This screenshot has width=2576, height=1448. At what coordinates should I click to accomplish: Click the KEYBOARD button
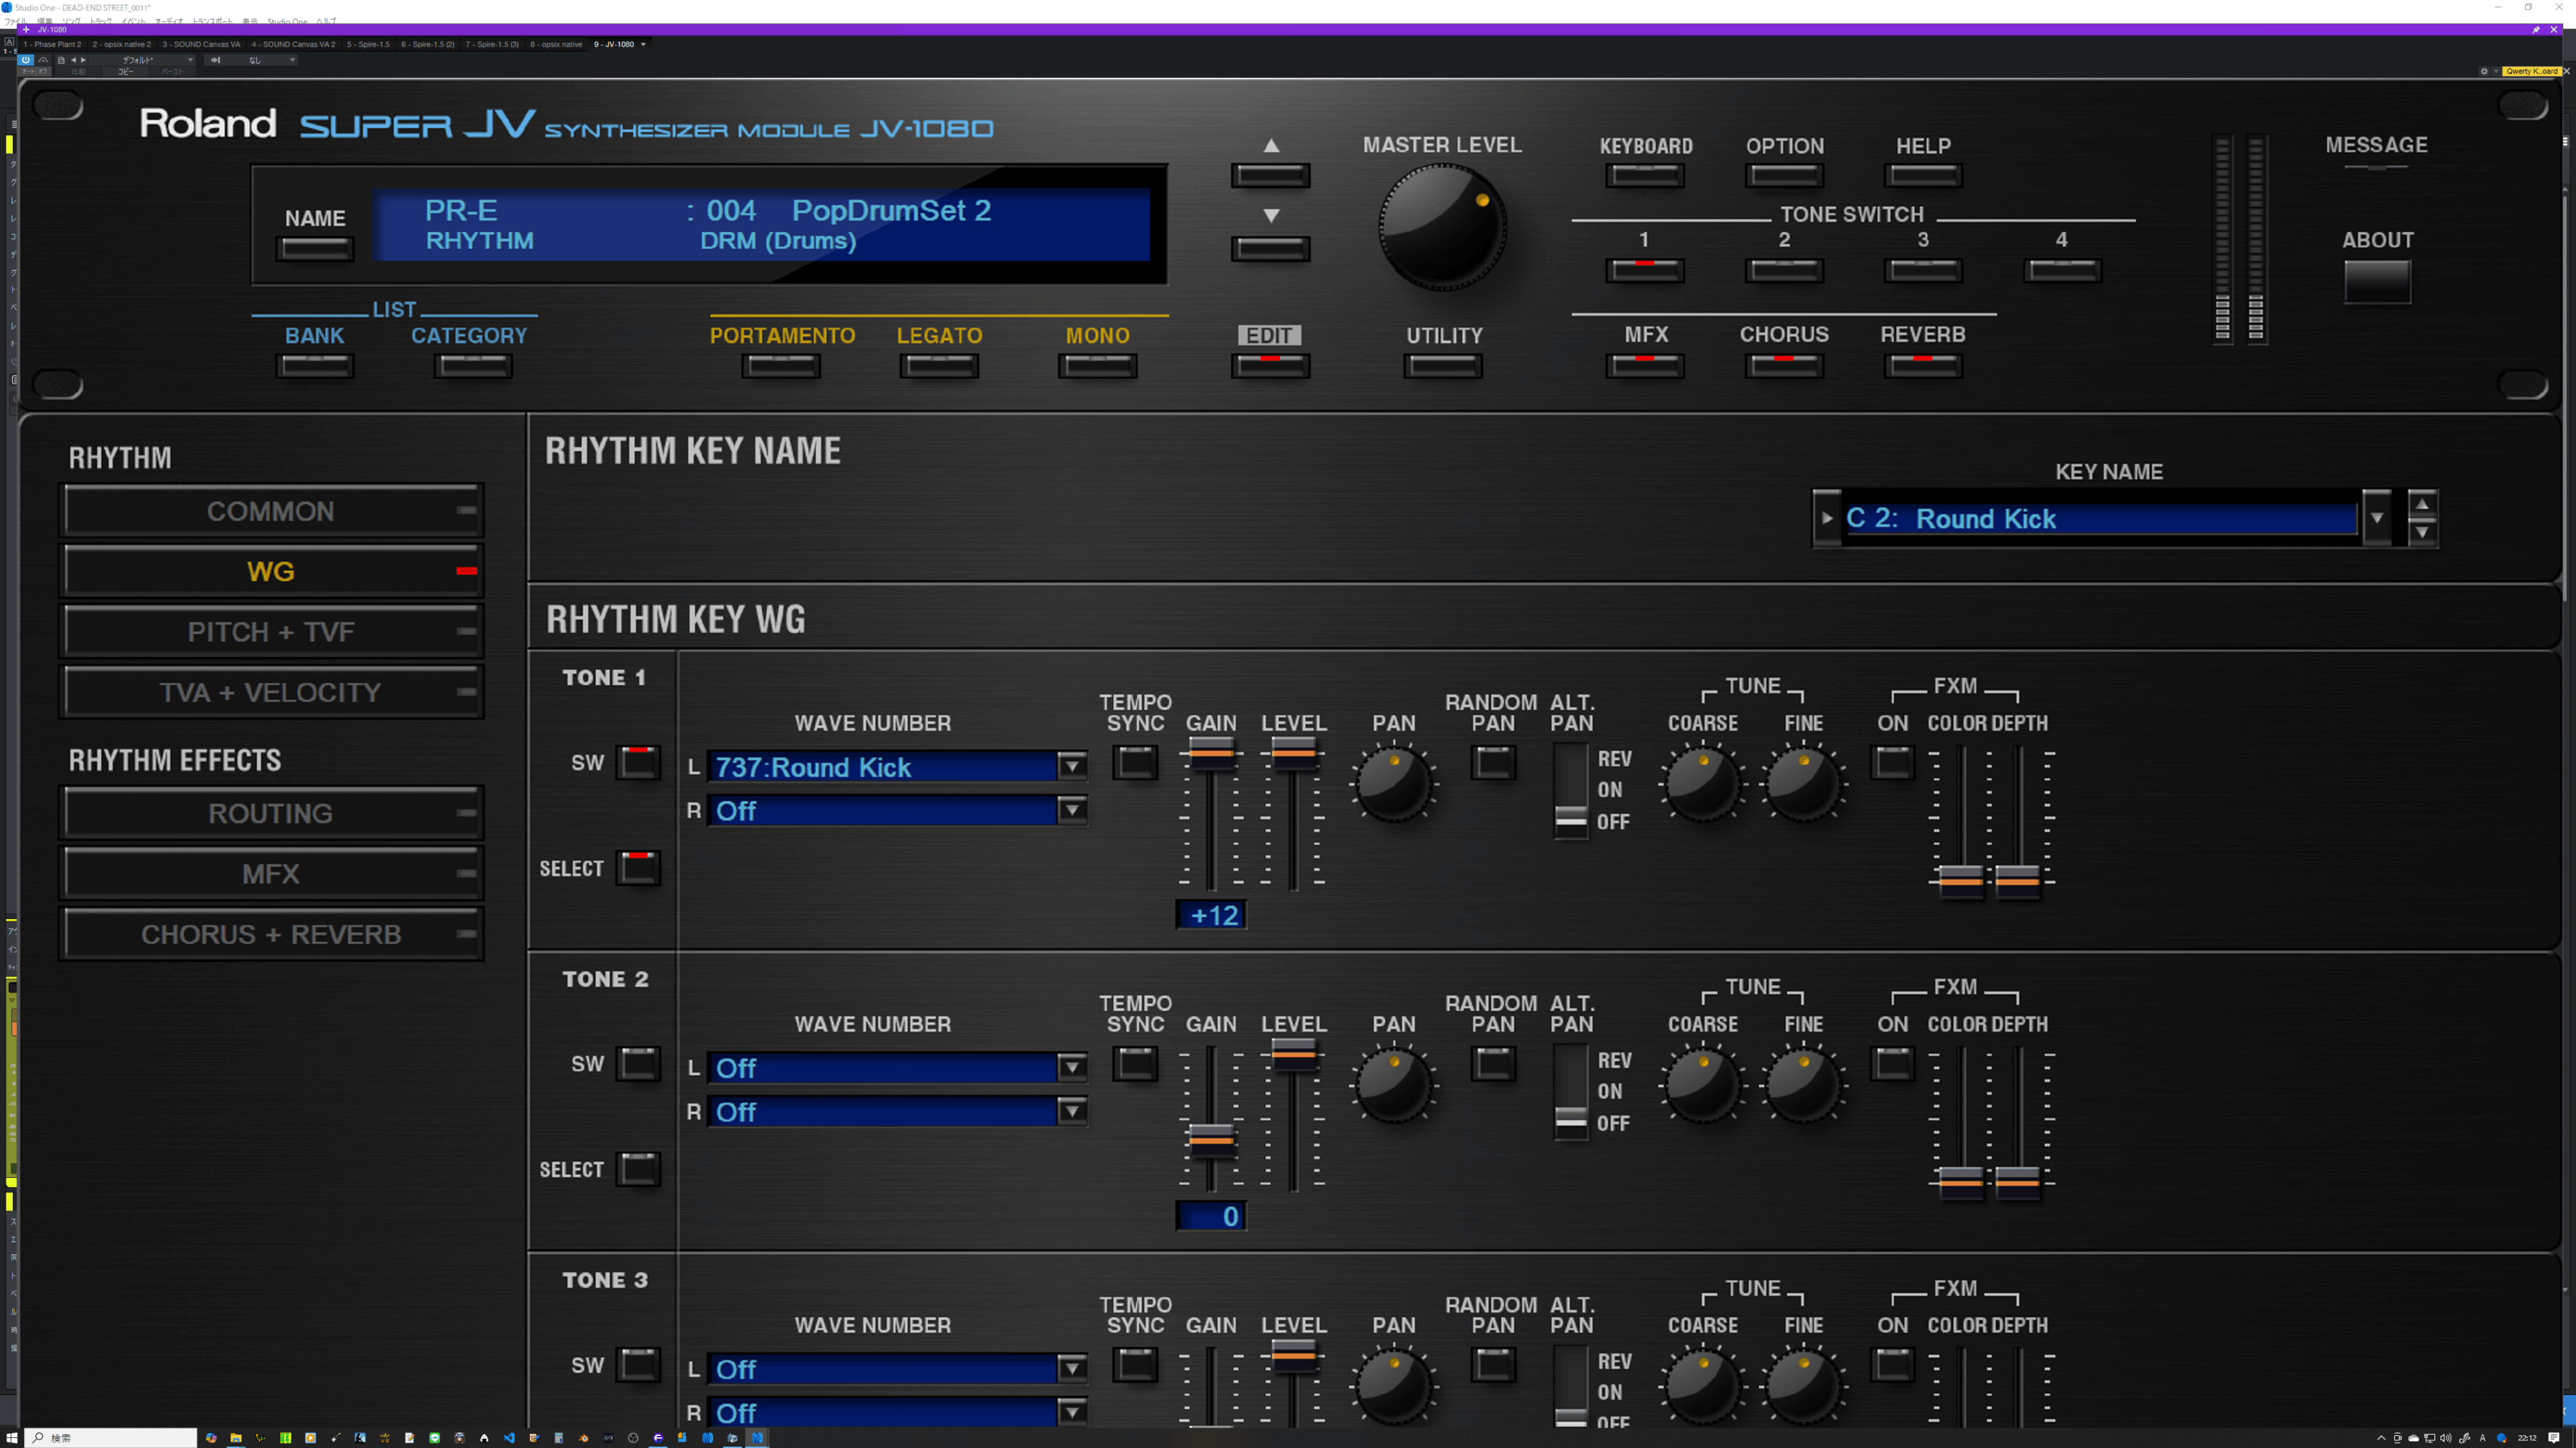coord(1644,176)
